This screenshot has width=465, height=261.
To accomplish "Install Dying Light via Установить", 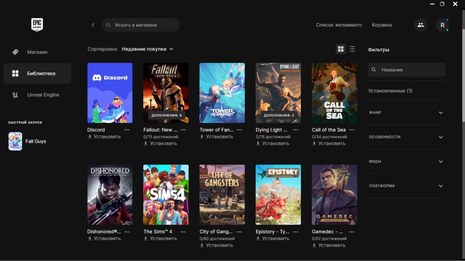I will pos(273,143).
